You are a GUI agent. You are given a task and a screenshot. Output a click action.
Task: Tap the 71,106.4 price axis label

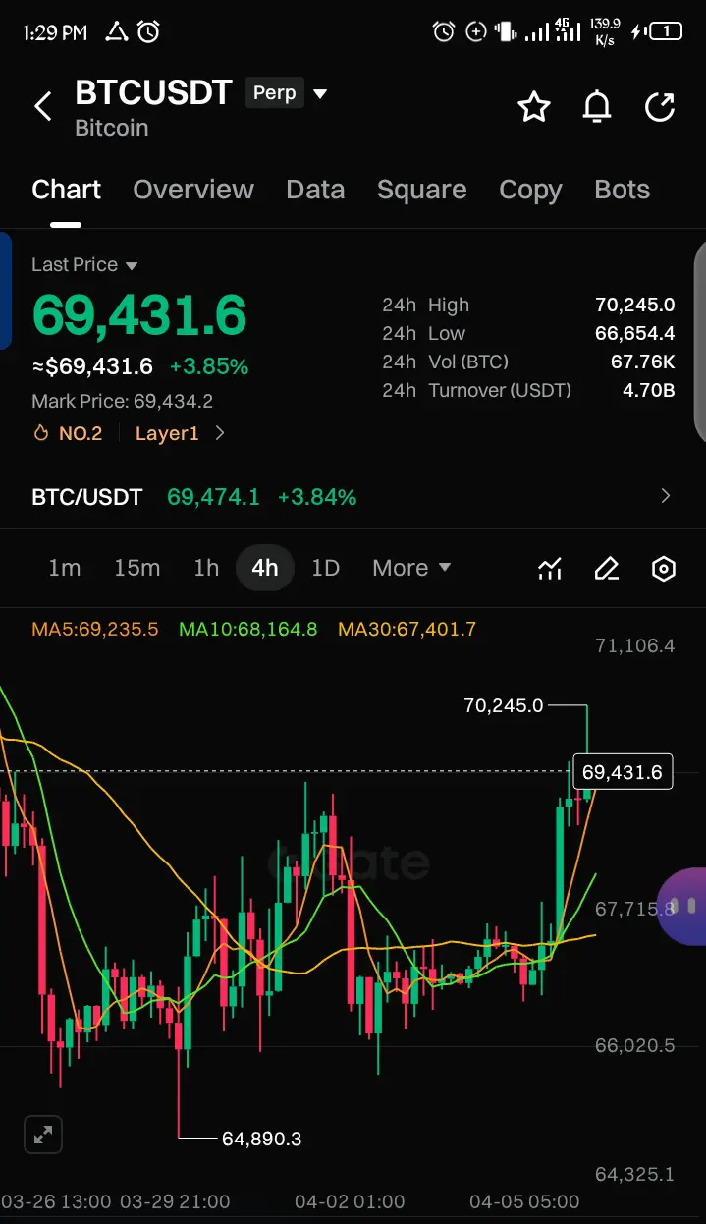tap(635, 645)
